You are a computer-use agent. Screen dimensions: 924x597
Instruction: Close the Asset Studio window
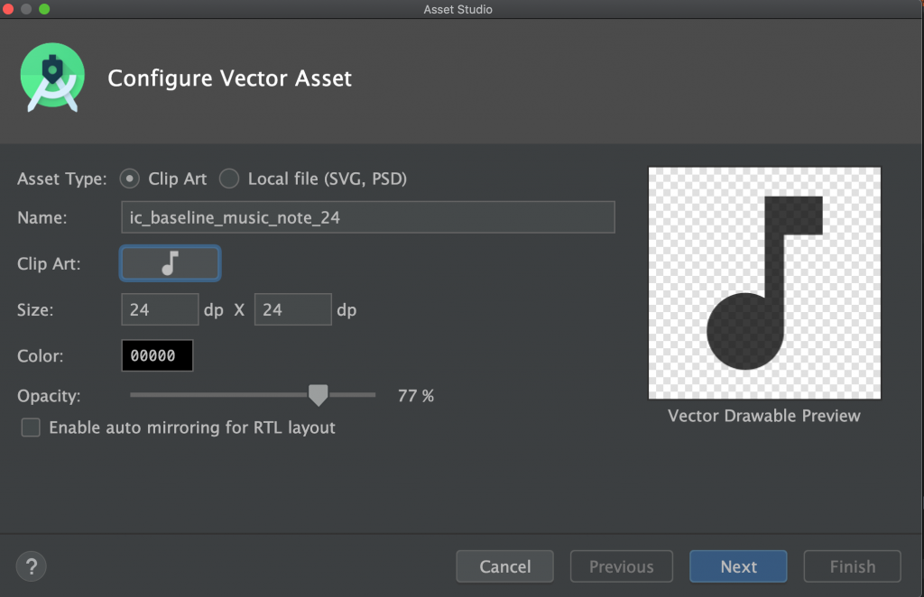point(10,9)
